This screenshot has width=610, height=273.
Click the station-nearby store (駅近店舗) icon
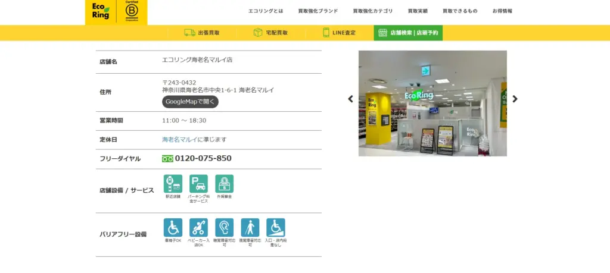(x=173, y=184)
